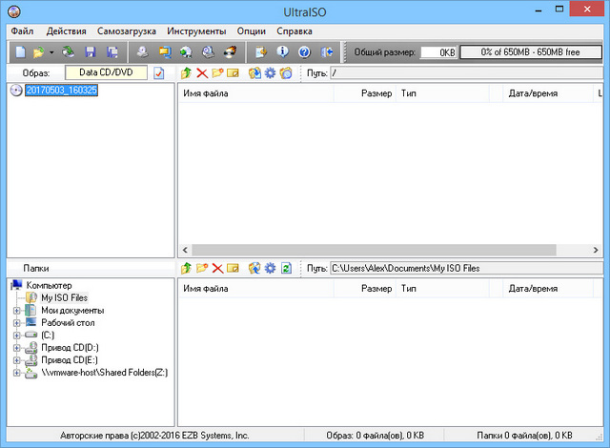The height and width of the screenshot is (448, 610).
Task: Click the Save floppy disk icon
Action: 90,51
